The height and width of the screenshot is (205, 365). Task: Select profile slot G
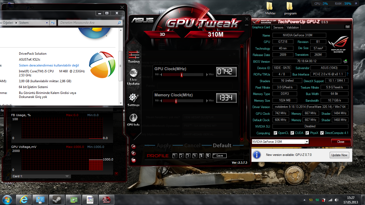coord(208,156)
